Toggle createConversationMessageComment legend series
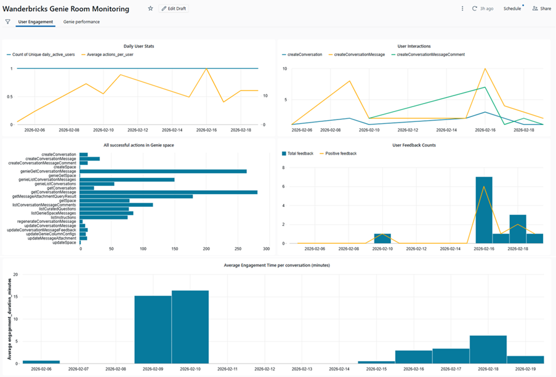The image size is (556, 377). click(428, 55)
